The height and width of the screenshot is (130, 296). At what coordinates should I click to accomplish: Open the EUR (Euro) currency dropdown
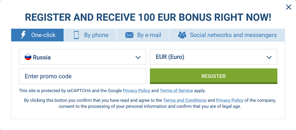(x=213, y=57)
